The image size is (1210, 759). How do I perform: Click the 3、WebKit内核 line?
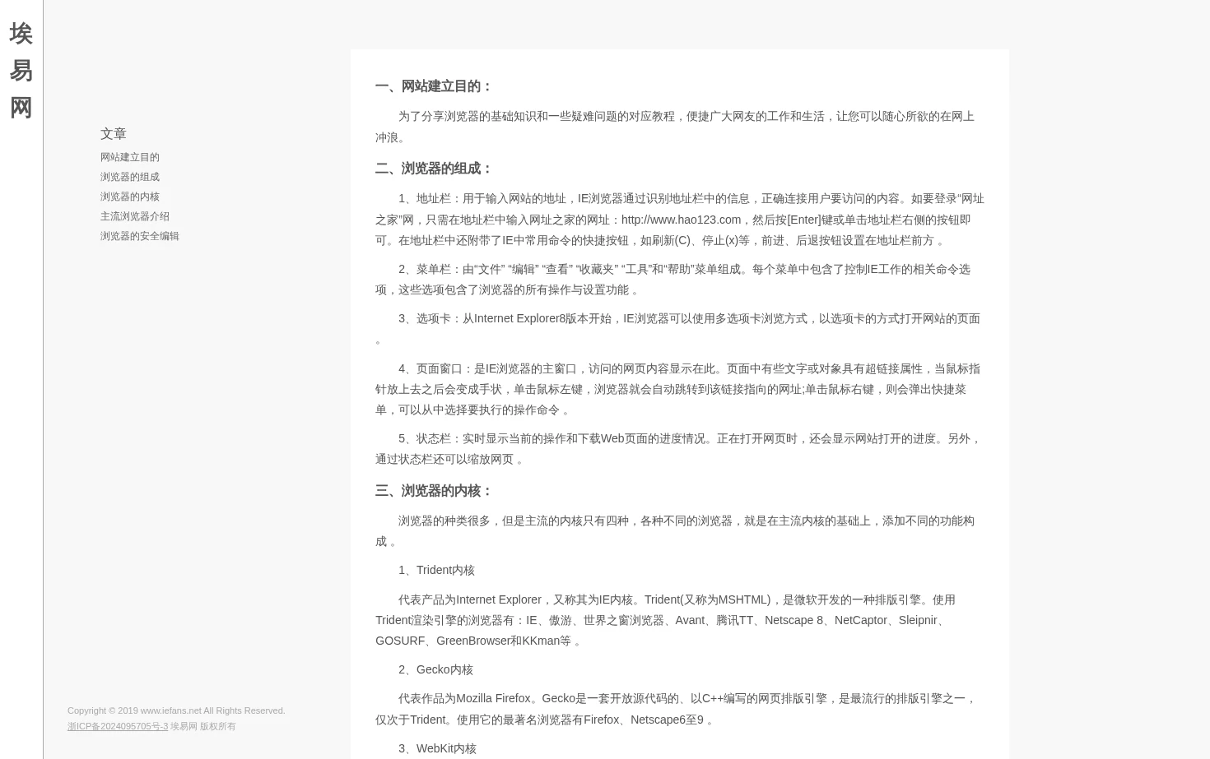pos(437,748)
